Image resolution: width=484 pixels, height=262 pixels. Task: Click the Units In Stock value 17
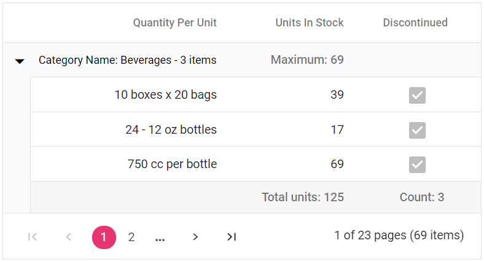(337, 130)
